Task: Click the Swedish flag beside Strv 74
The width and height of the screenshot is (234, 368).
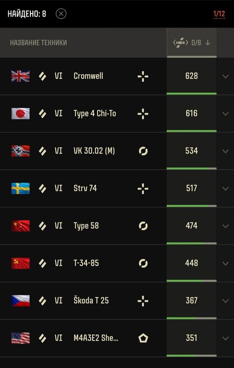Action: 21,188
